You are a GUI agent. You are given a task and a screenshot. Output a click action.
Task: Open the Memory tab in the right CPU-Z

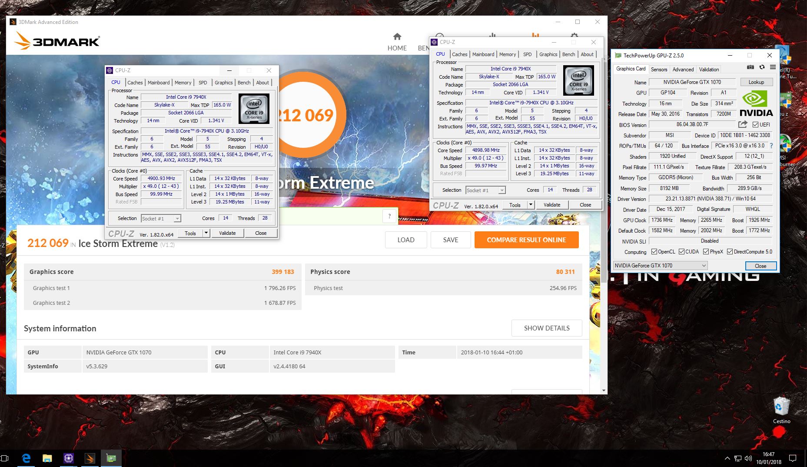tap(508, 54)
